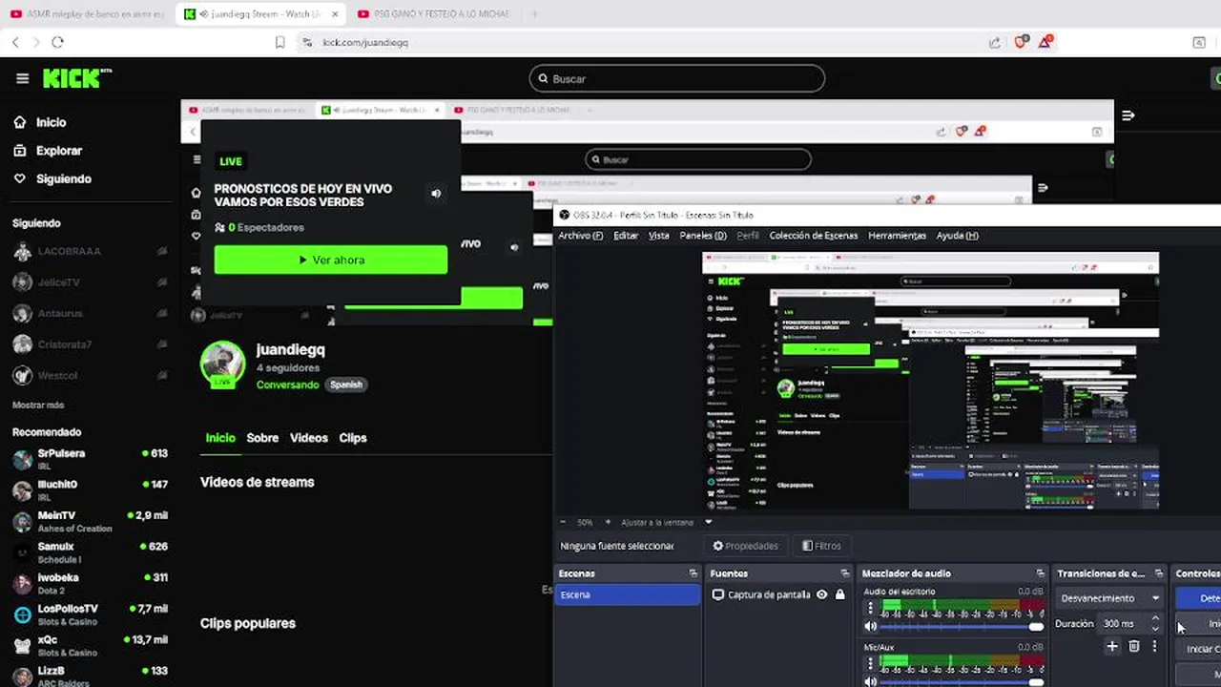Zoom out the OBS preview with minus

pos(563,522)
